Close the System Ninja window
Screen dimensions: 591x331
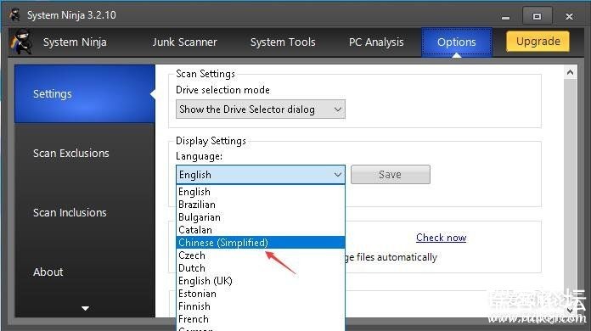click(569, 17)
